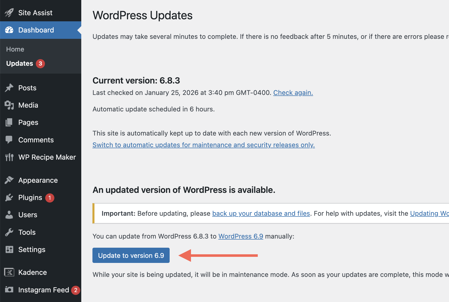Open the Posts menu

pos(41,88)
